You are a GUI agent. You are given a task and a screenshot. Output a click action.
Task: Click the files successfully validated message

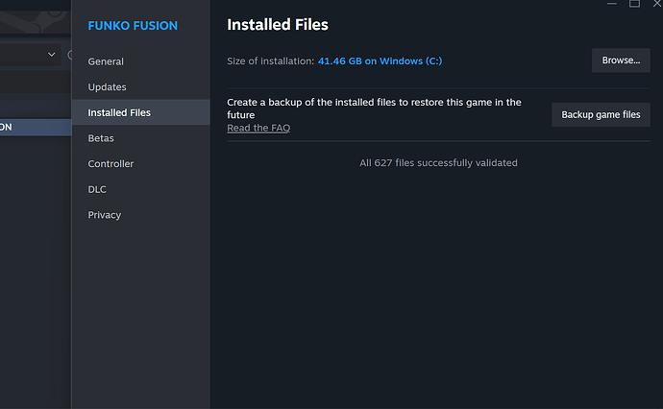click(438, 163)
